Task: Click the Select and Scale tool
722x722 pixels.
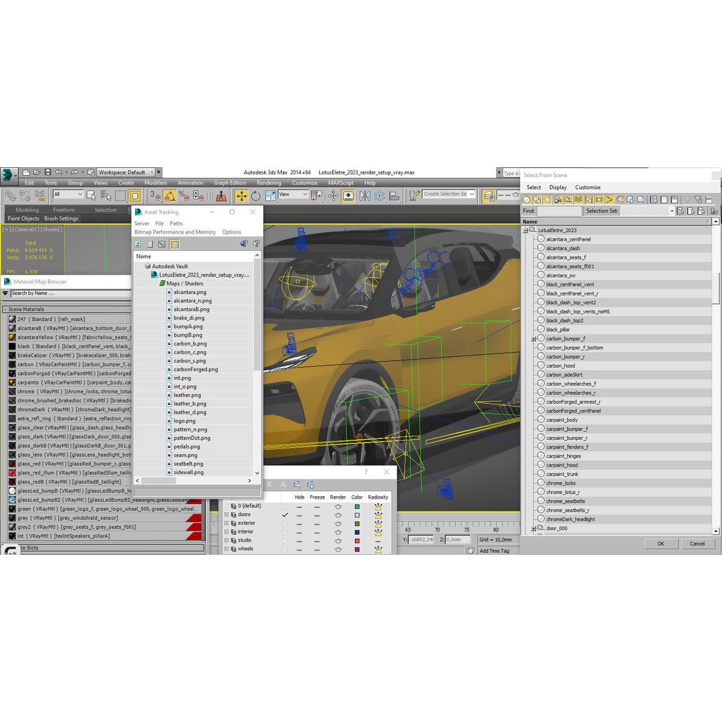Action: (270, 196)
